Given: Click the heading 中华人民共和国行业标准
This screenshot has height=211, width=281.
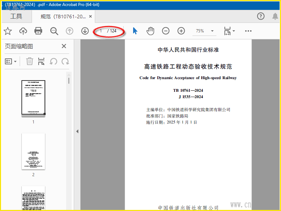Looking at the screenshot, I should pos(188,50).
